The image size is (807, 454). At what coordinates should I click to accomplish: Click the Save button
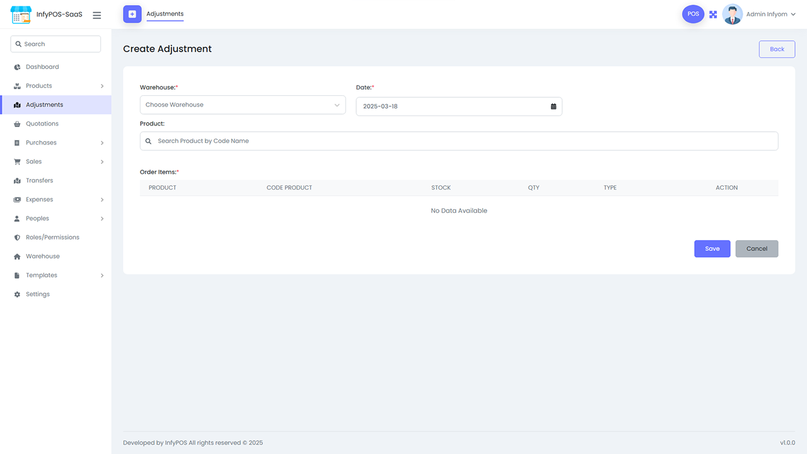tap(712, 248)
